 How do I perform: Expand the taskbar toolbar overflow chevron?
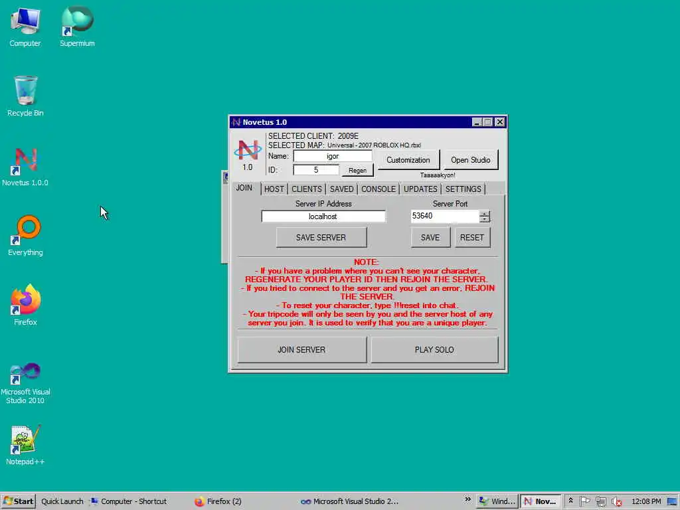point(467,499)
